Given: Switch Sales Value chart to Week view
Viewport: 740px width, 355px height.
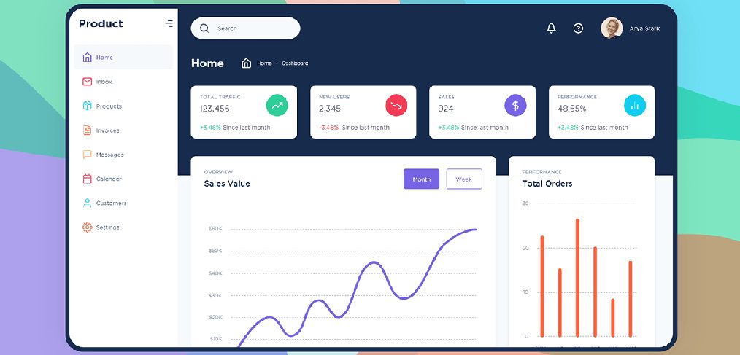Looking at the screenshot, I should click(x=463, y=179).
